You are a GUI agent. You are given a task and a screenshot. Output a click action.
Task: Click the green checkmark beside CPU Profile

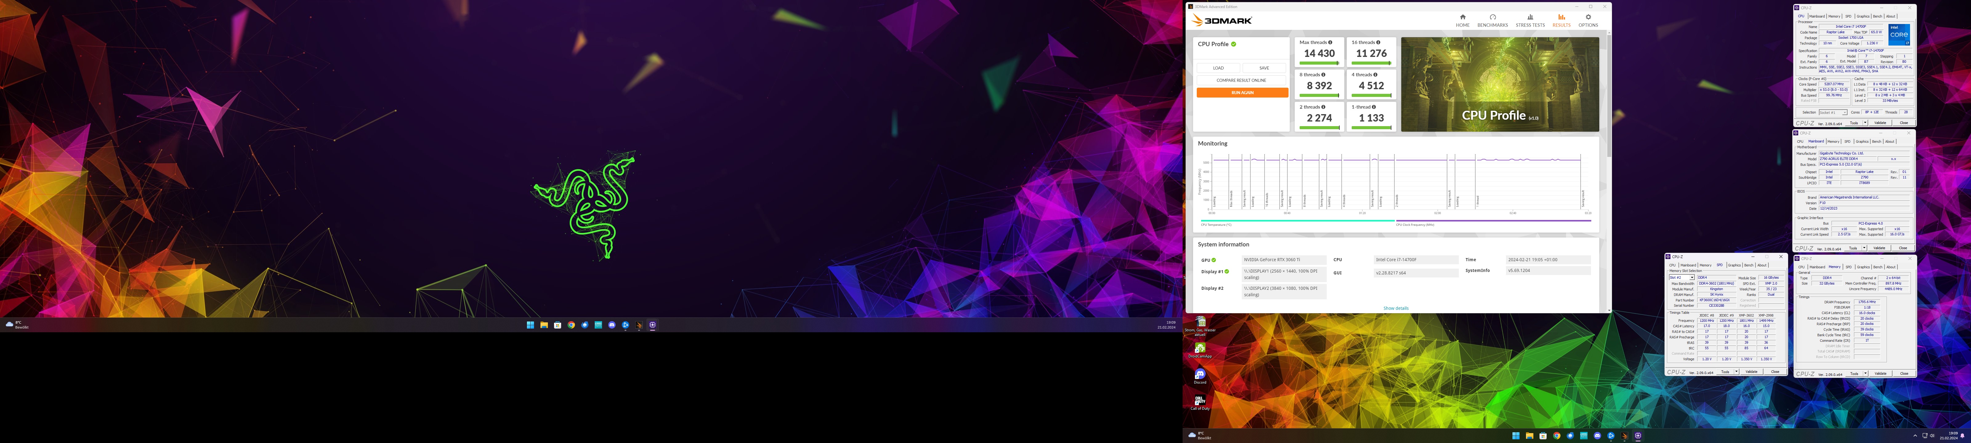click(x=1233, y=44)
